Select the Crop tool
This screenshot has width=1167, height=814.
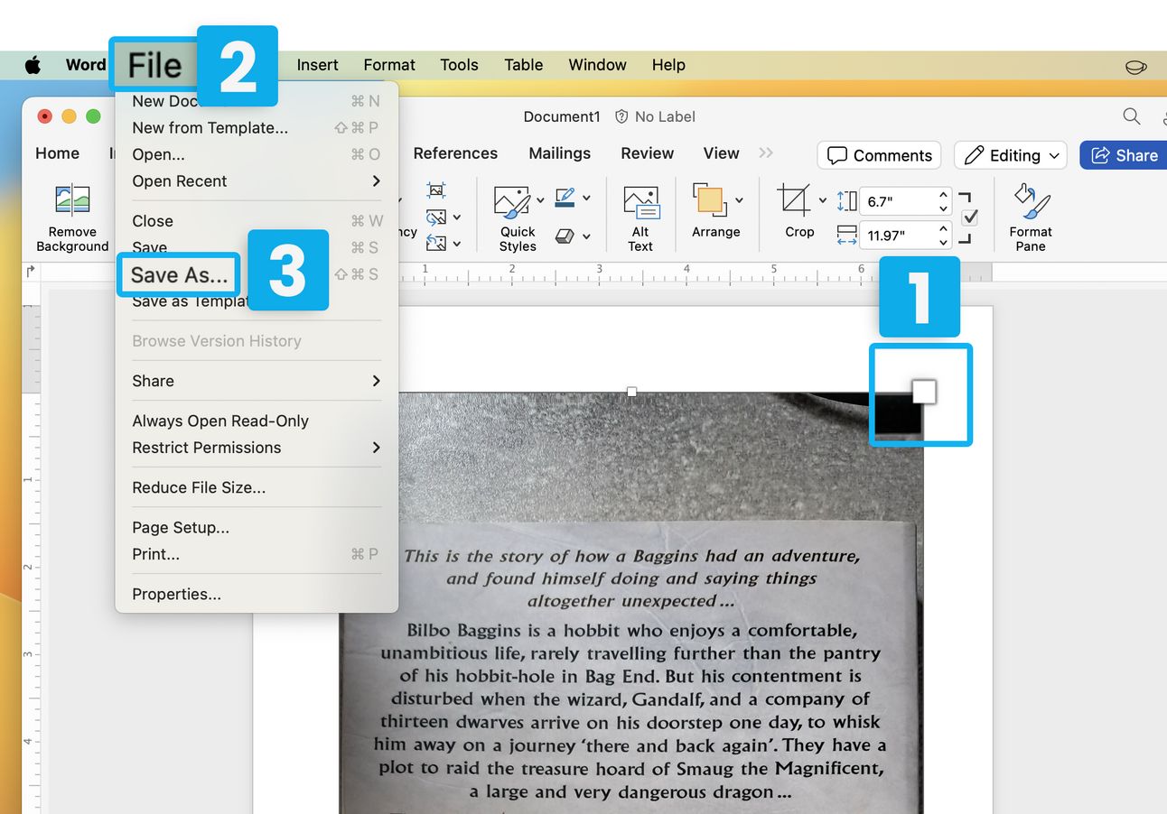tap(795, 201)
